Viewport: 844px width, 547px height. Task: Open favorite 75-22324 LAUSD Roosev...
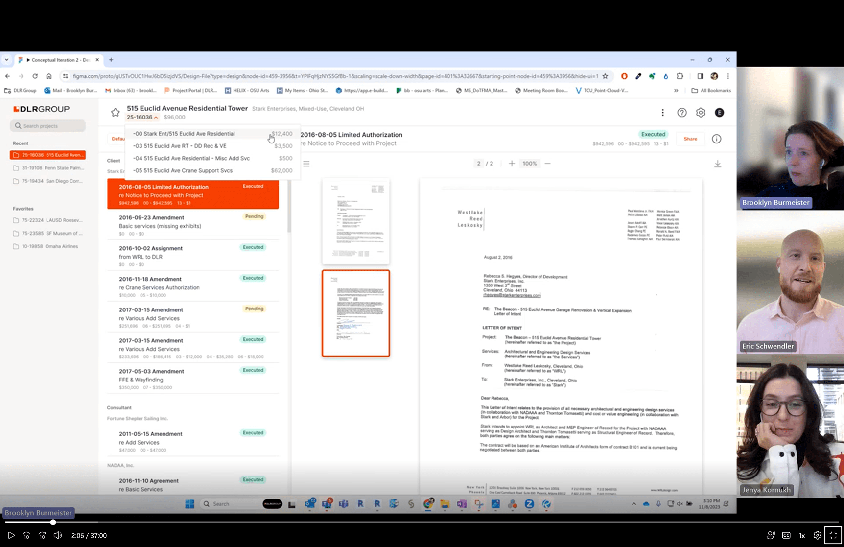pos(48,220)
